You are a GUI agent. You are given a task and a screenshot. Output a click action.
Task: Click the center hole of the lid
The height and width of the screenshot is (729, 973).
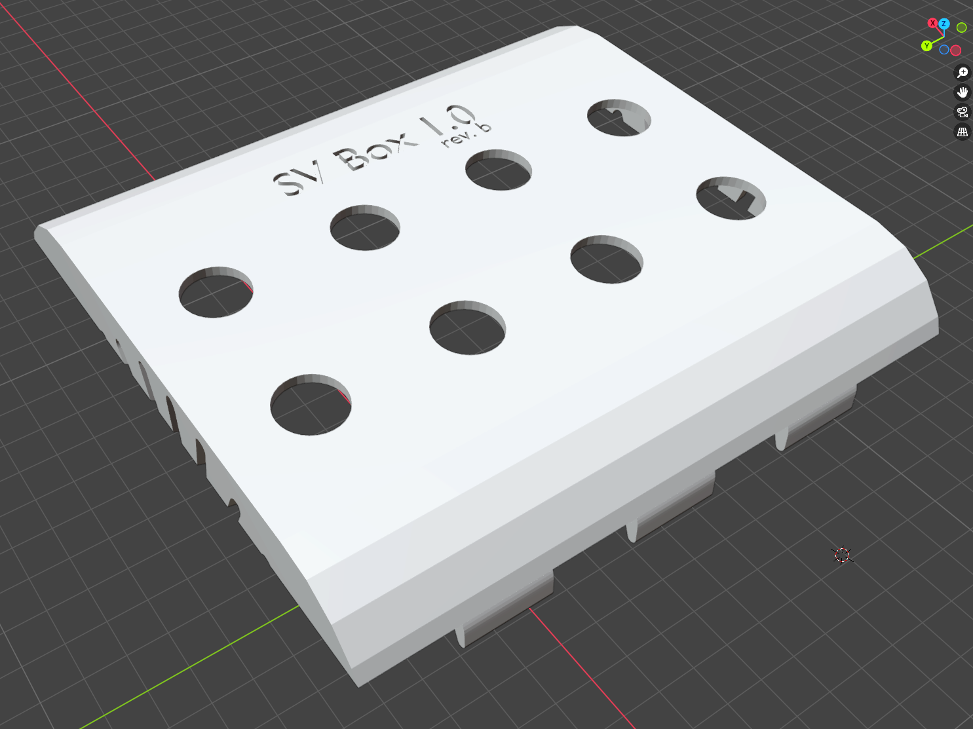[x=467, y=327]
